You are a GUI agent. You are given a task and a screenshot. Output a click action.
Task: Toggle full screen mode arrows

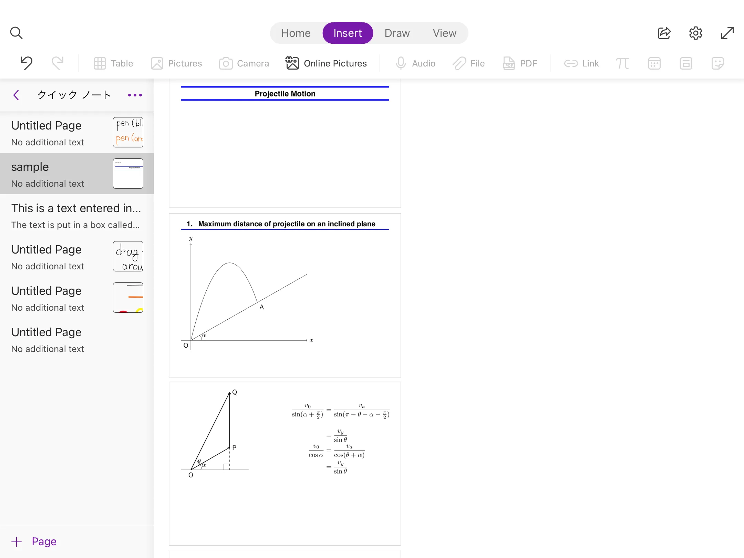[x=727, y=33]
